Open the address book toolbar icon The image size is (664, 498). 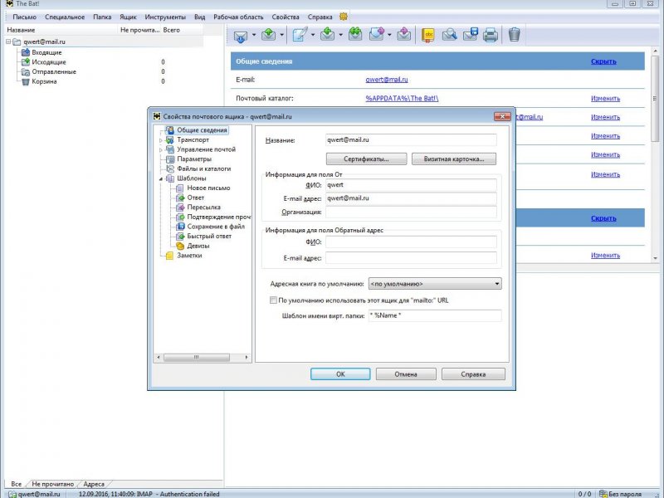pos(428,35)
